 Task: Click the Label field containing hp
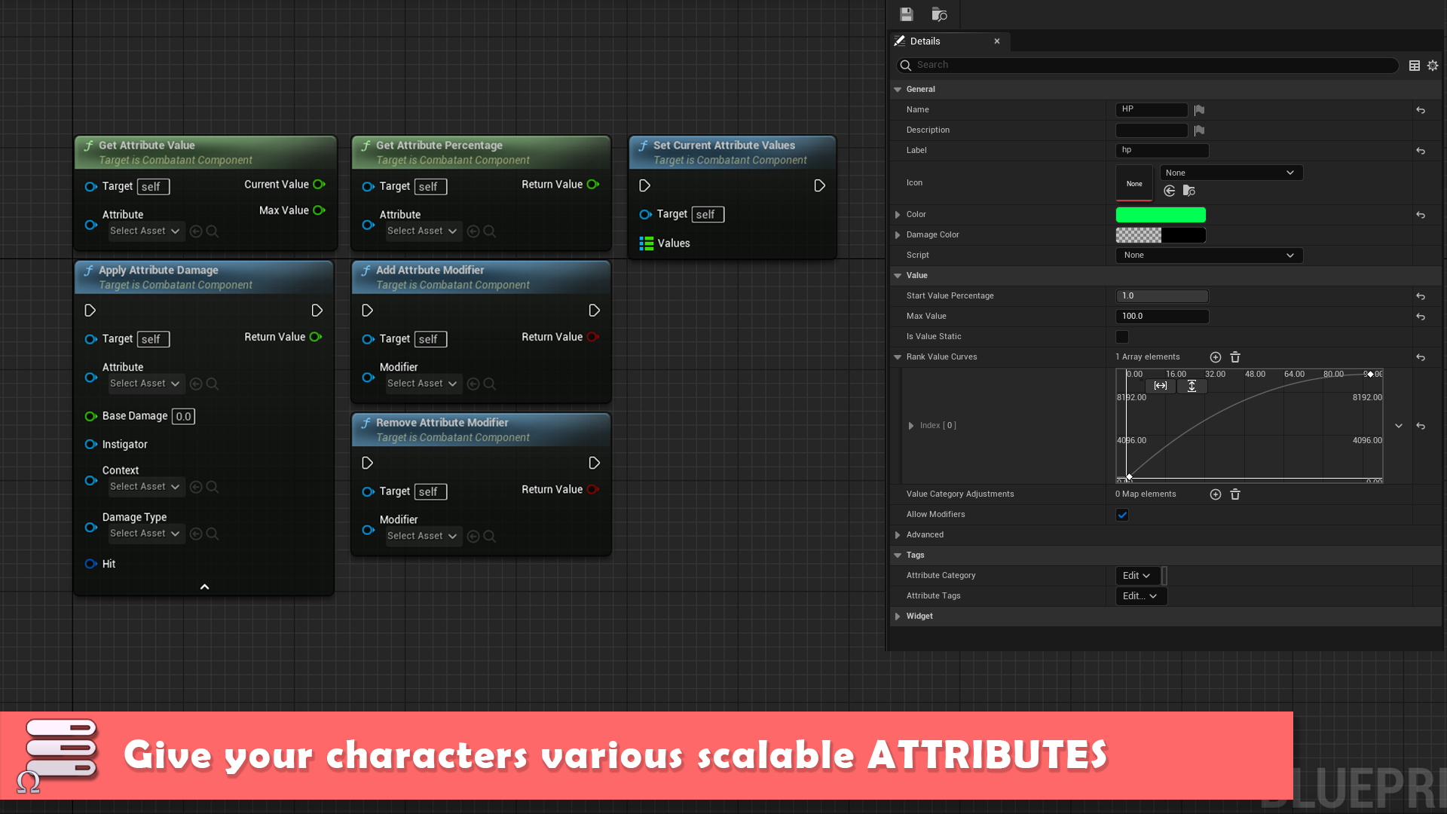click(1162, 151)
